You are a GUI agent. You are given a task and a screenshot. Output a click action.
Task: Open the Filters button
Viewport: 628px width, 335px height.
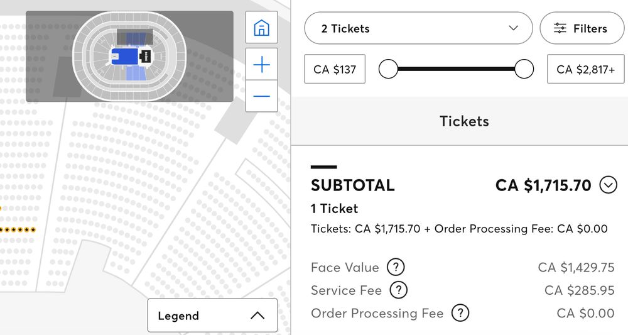(582, 28)
